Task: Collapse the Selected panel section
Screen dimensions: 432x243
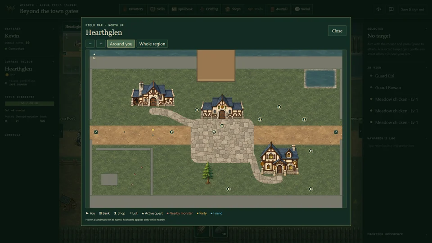Action: click(426, 29)
